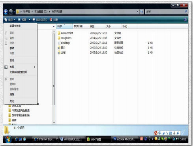Open the 视图 views dropdown arrow
The width and height of the screenshot is (193, 146).
[29, 20]
